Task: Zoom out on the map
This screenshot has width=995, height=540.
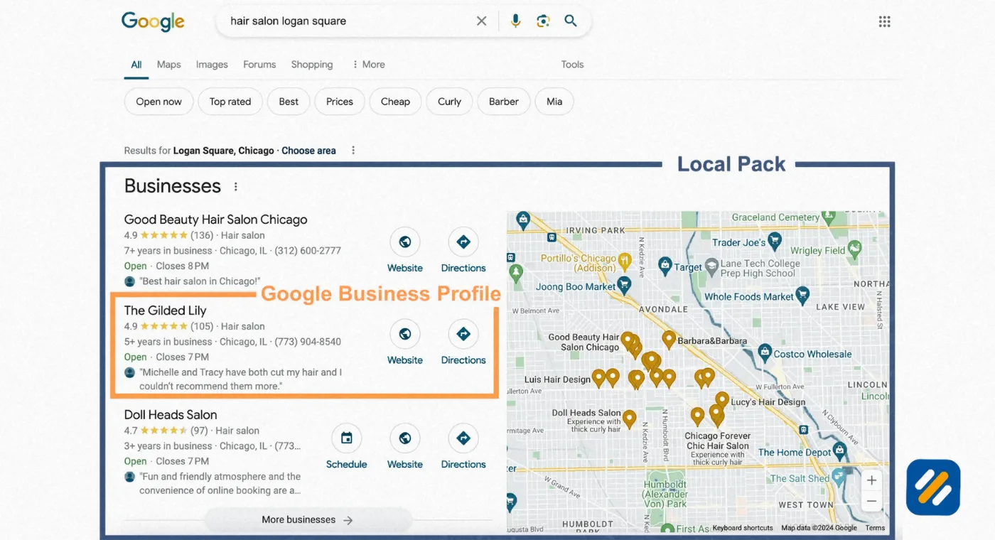Action: (871, 502)
